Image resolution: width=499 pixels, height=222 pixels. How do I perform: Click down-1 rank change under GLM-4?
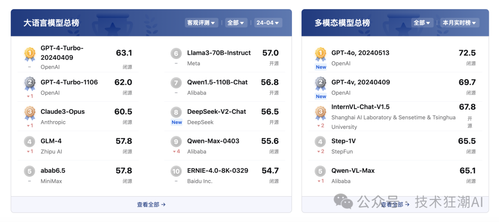pos(30,152)
